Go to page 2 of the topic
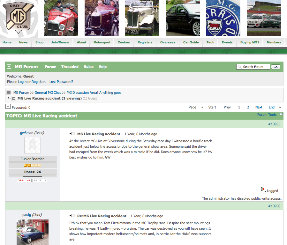Viewport: 287px width, 245px height. [248, 107]
